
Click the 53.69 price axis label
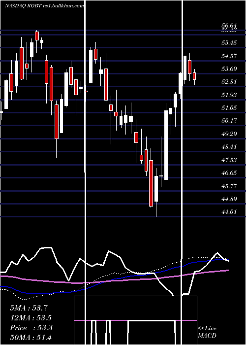click(x=229, y=69)
